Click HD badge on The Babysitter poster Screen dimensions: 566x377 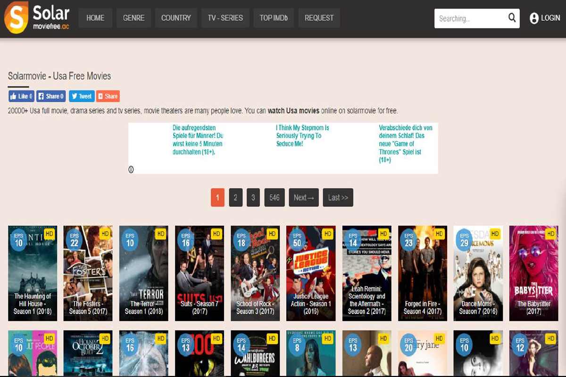tap(550, 234)
